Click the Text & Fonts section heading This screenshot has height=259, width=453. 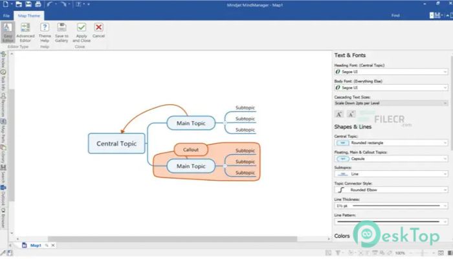[x=350, y=55]
